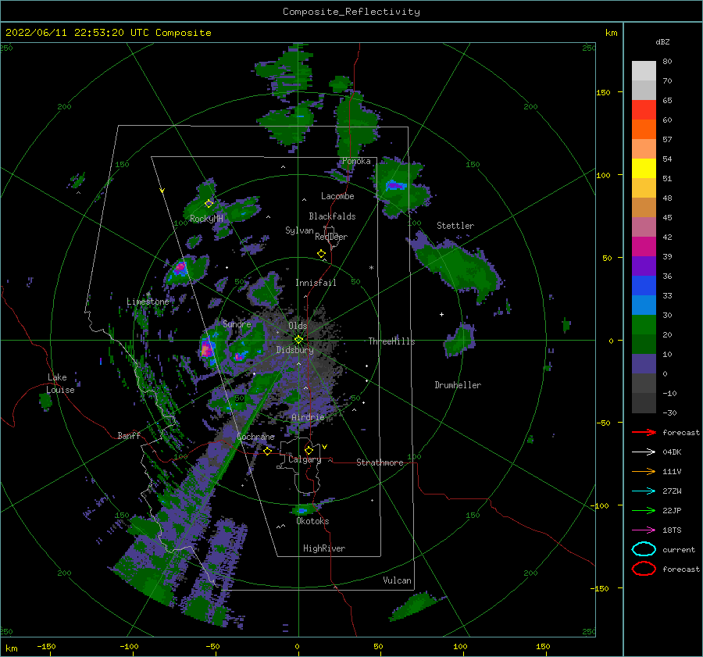
Task: Click the white asterisk marker east of Innisfail
Action: click(x=371, y=268)
